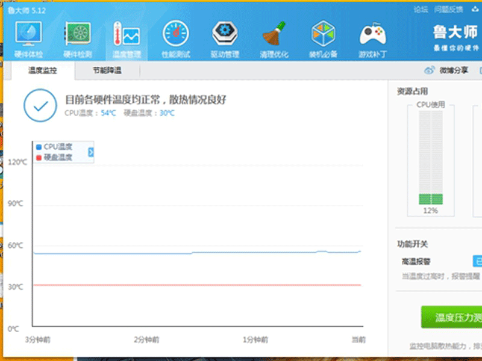
Task: Click the 当前 time axis label
Action: 358,339
